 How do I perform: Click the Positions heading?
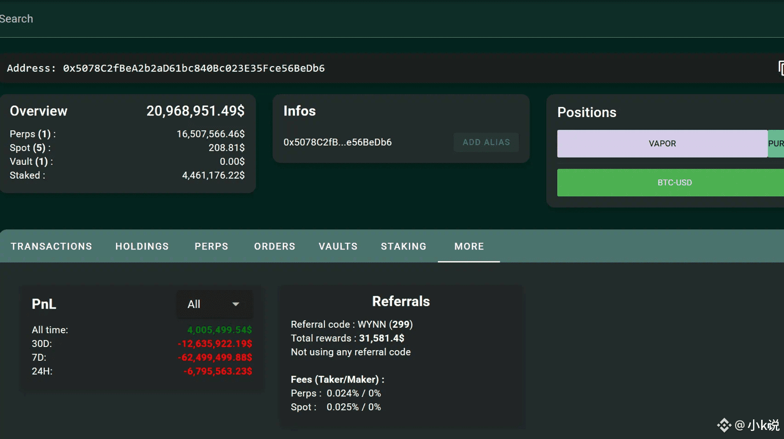(x=586, y=112)
